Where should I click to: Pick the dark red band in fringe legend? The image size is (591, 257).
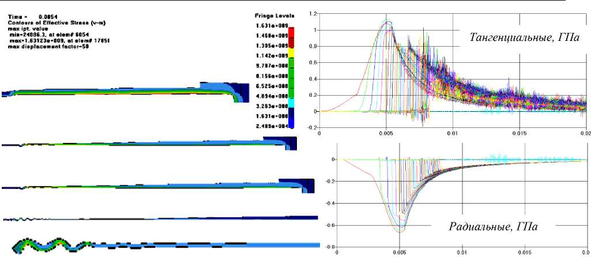click(292, 42)
